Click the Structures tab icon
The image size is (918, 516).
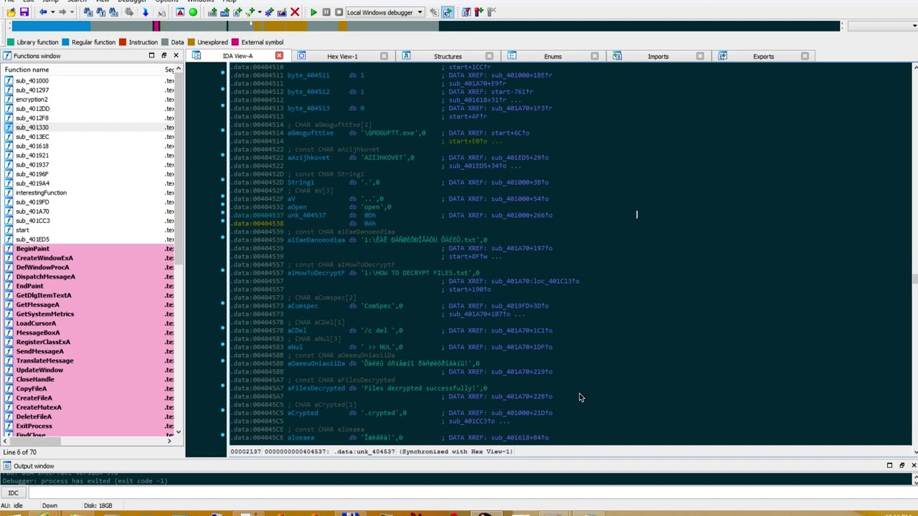coord(406,56)
